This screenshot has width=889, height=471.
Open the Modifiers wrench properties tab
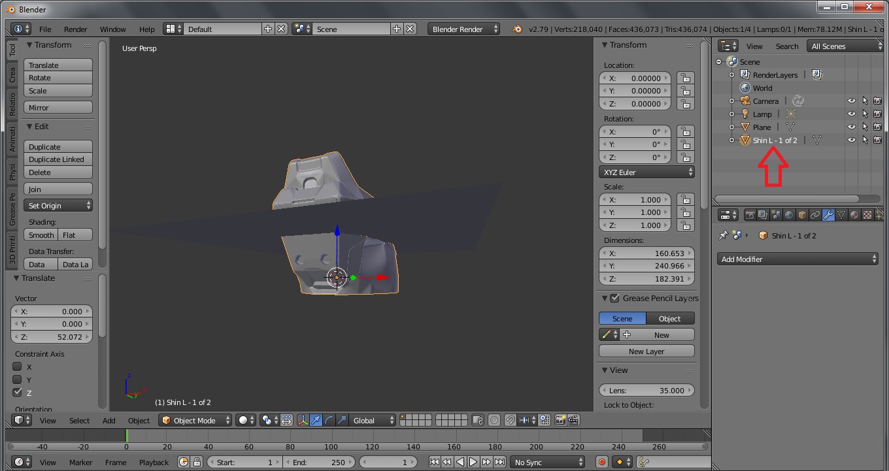coord(828,215)
